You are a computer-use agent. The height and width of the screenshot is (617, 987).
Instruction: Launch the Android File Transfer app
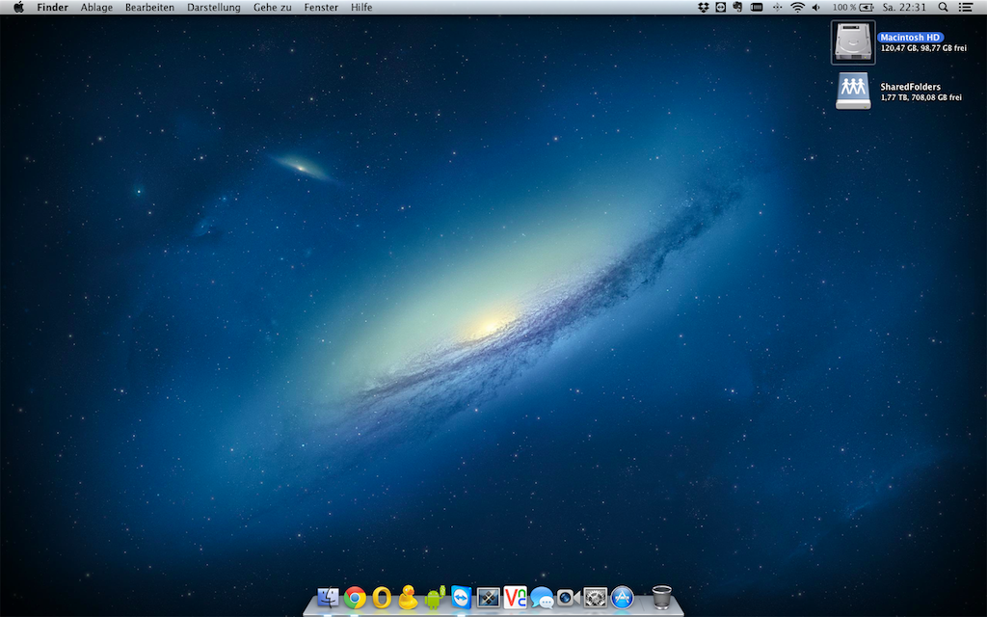click(435, 598)
